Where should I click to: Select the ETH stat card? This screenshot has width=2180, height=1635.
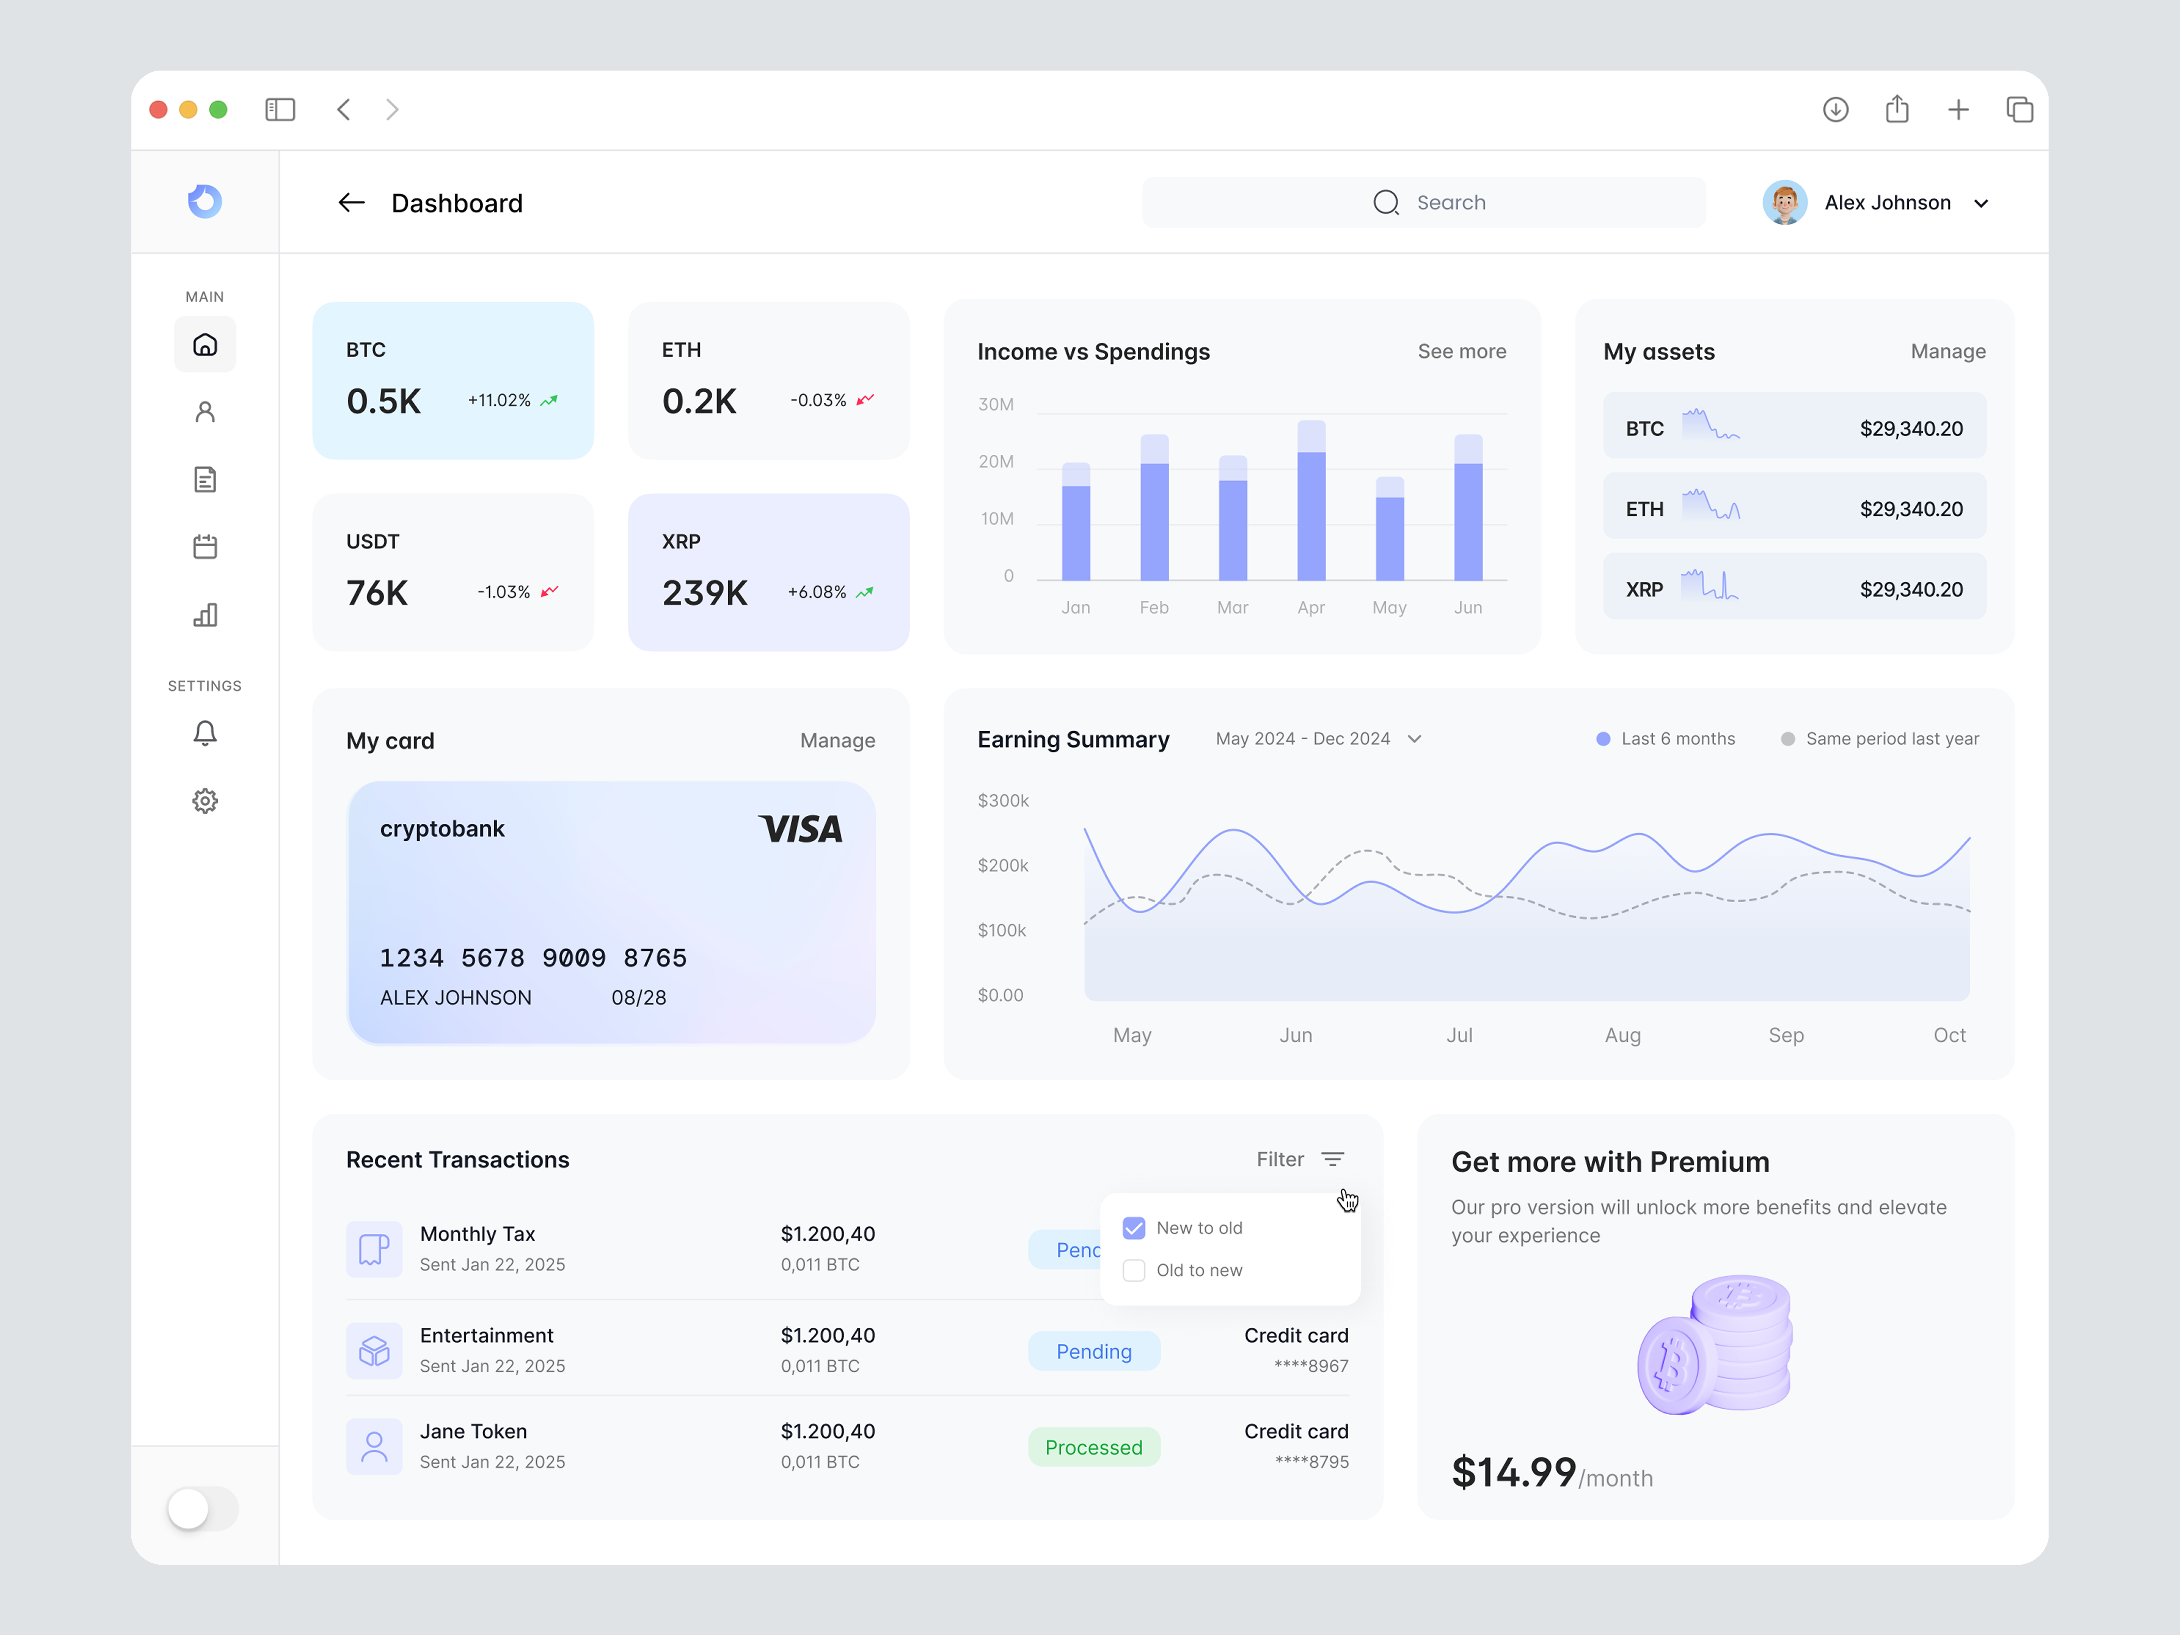click(769, 380)
